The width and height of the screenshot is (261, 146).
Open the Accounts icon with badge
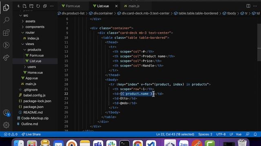pos(7,113)
